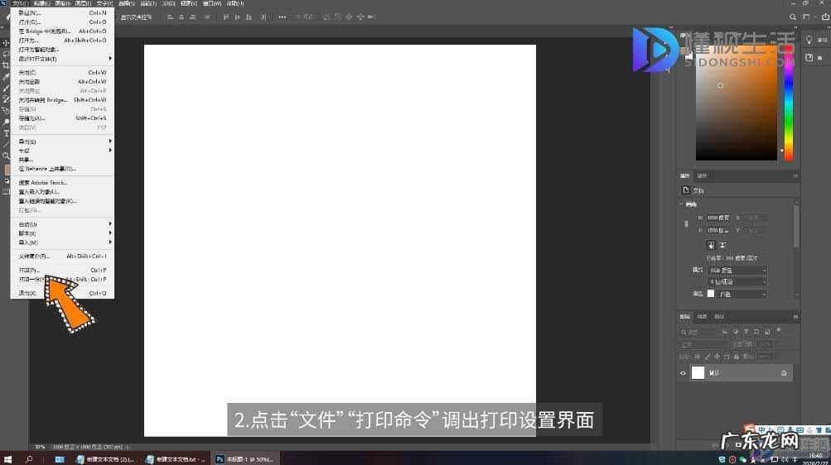The image size is (831, 465).
Task: Click the type layer filter T icon
Action: (x=746, y=333)
